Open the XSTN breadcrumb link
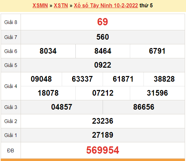The width and height of the screenshot is (186, 161). (x=61, y=5)
